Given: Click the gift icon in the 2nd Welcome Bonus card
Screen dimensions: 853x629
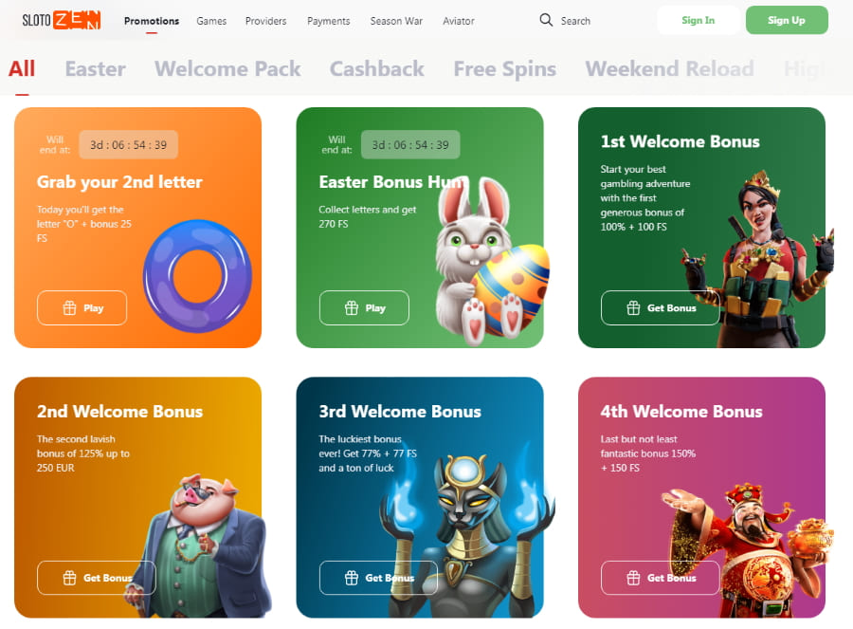Looking at the screenshot, I should pyautogui.click(x=69, y=578).
